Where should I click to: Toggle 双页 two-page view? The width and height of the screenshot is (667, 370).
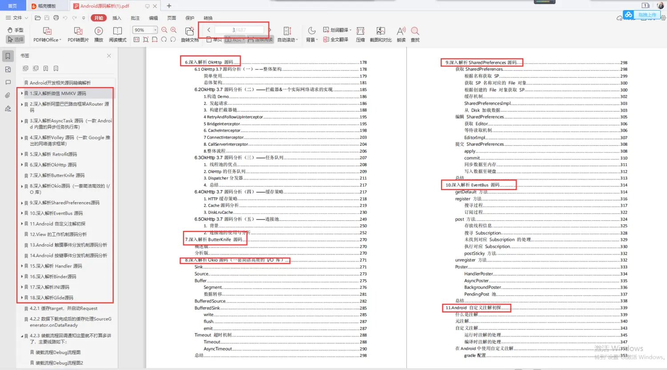click(234, 40)
